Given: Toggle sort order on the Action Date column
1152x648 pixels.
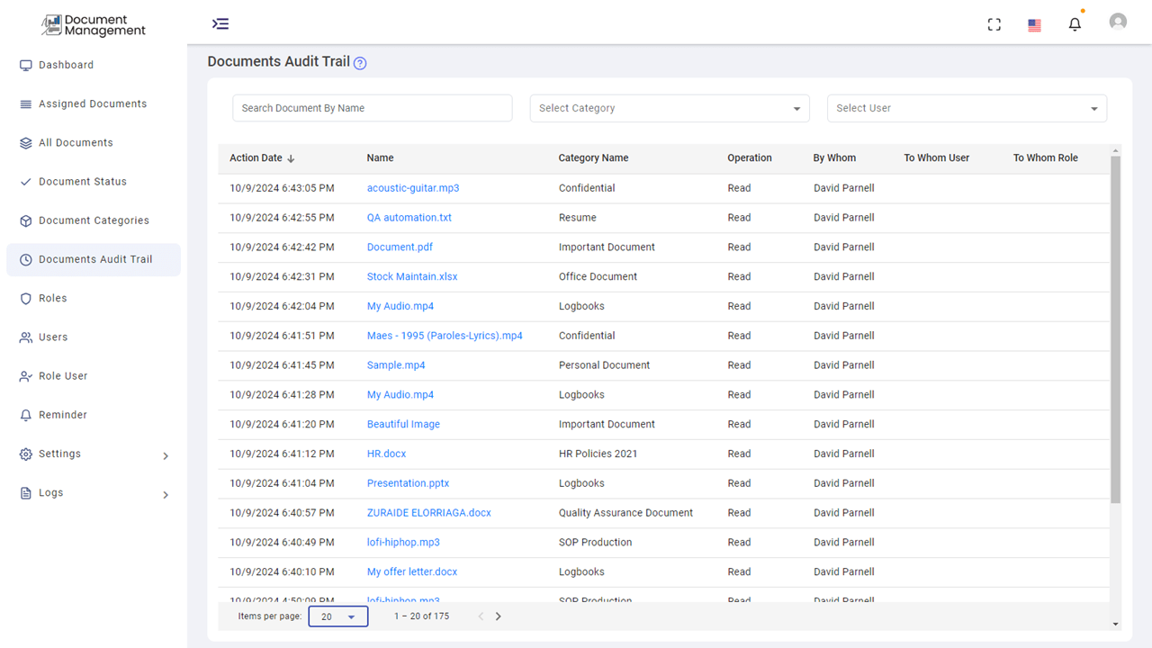Looking at the screenshot, I should pos(291,158).
